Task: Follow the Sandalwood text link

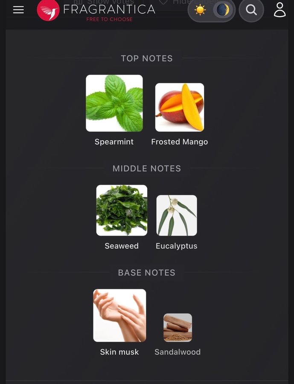Action: click(178, 352)
